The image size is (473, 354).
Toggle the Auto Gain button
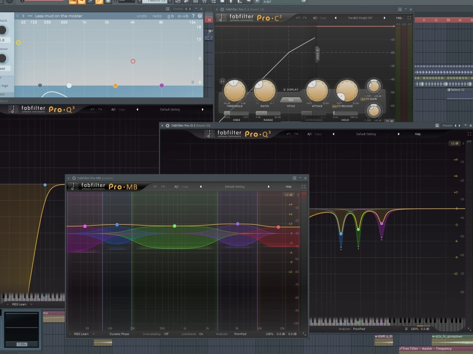pos(368,99)
